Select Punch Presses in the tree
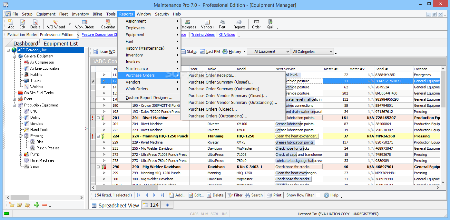The image size is (450, 220). (x=48, y=148)
